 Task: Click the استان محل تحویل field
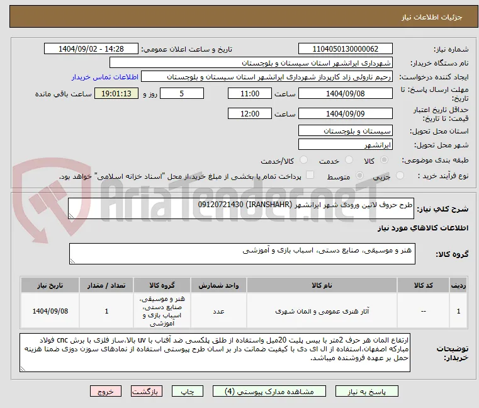pos(345,131)
